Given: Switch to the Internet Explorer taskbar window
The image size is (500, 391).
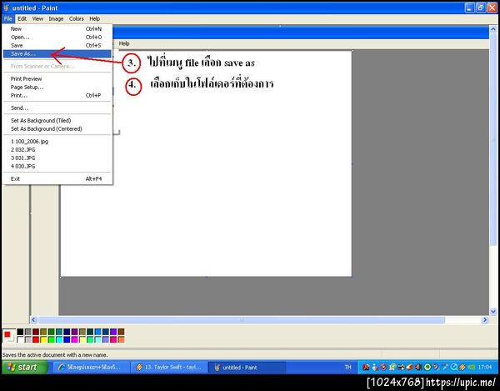Looking at the screenshot, I should 91,368.
